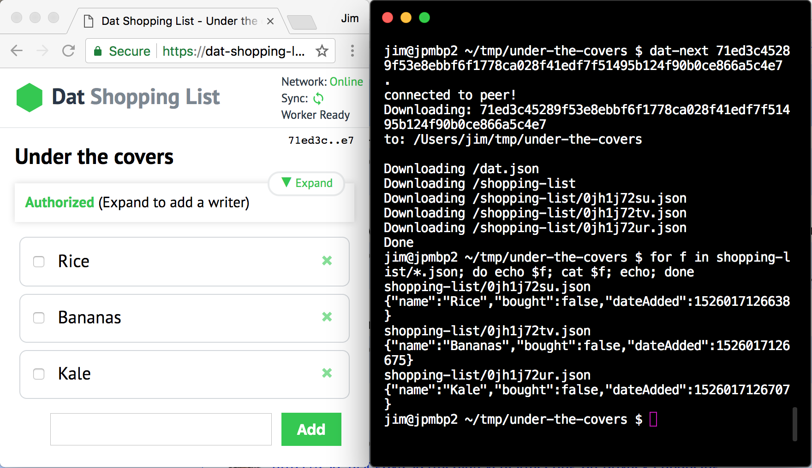The width and height of the screenshot is (812, 468).
Task: Click the terminal window scrollbar
Action: click(x=795, y=424)
